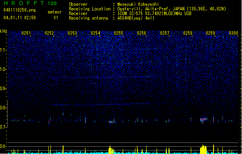Click the 0257 time marker
This screenshot has width=242, height=154.
165,33
